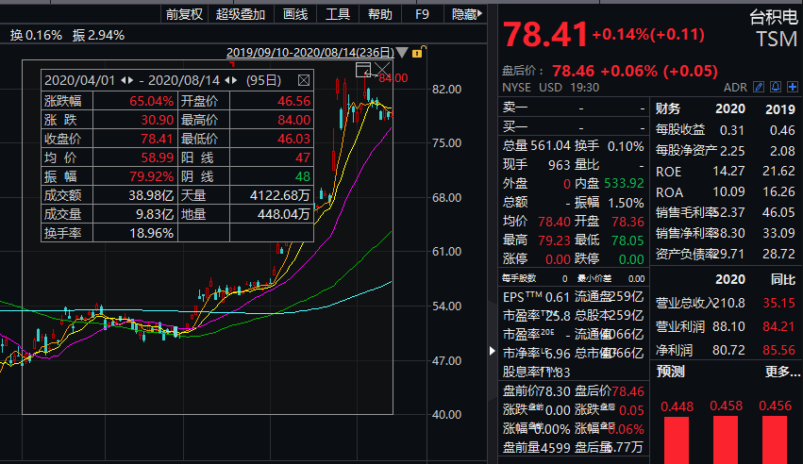Open the 工具 tools menu
The image size is (803, 464).
pos(338,14)
